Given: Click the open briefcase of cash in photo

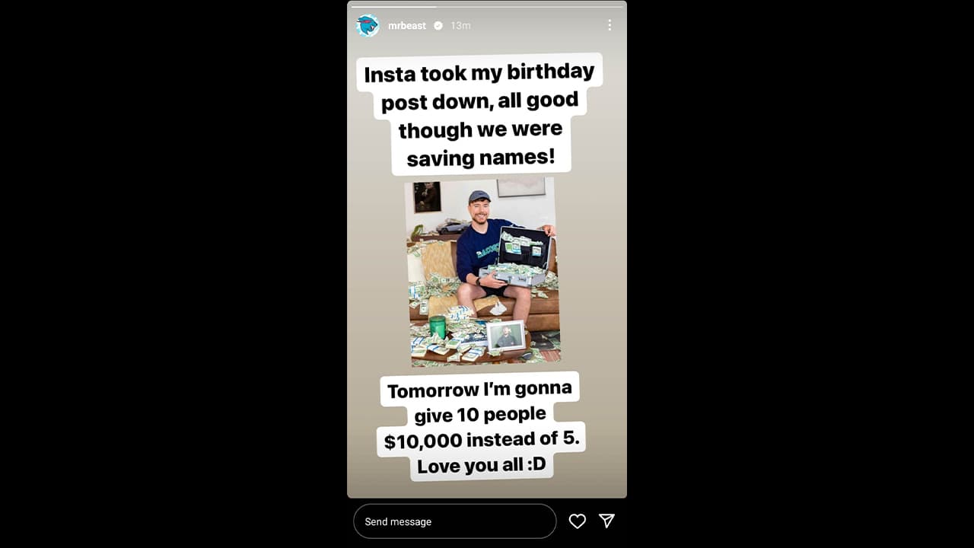Looking at the screenshot, I should 517,259.
